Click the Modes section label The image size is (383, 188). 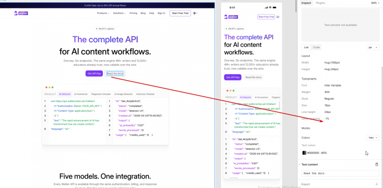306,128
